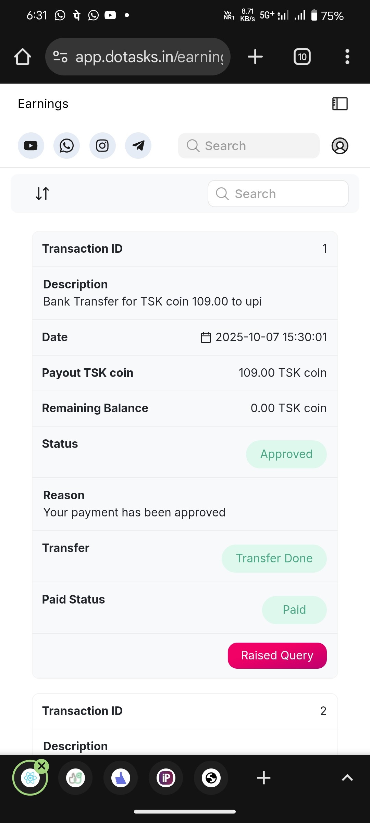Focus the top header Search field
The width and height of the screenshot is (370, 823).
[x=249, y=146]
